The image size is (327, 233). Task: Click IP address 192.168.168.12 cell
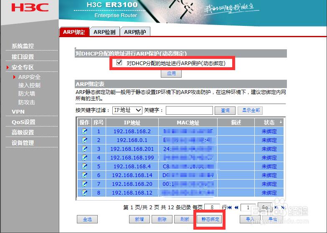(132, 192)
